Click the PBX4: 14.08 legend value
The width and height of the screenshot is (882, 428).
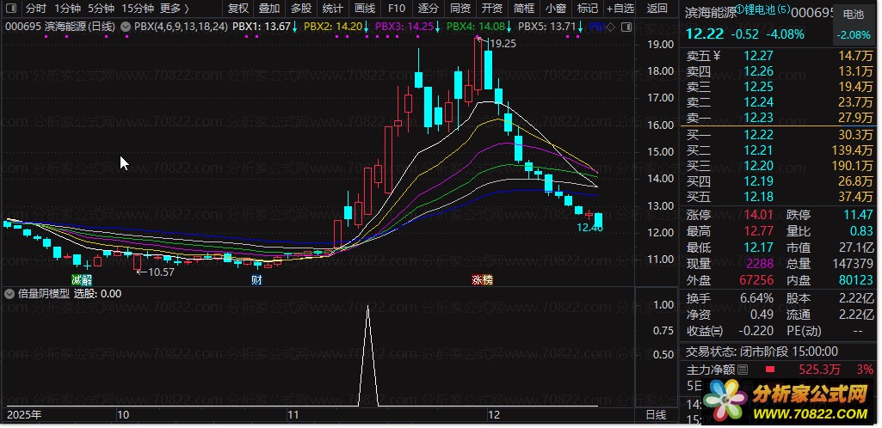pyautogui.click(x=475, y=27)
